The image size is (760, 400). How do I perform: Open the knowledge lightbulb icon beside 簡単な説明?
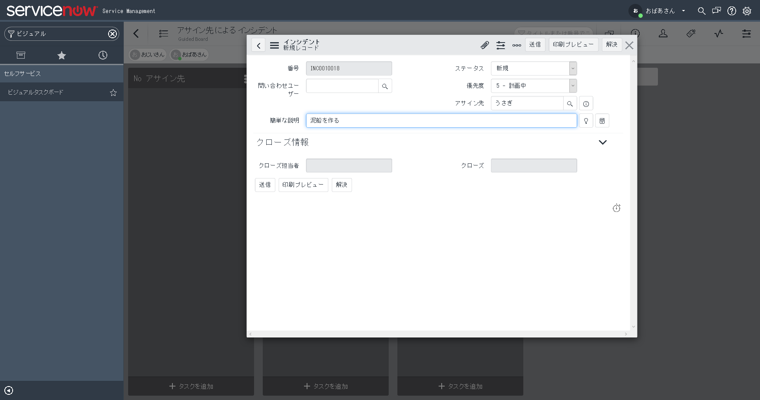pyautogui.click(x=586, y=120)
